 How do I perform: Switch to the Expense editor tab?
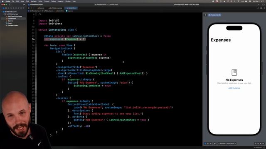pos(41,8)
